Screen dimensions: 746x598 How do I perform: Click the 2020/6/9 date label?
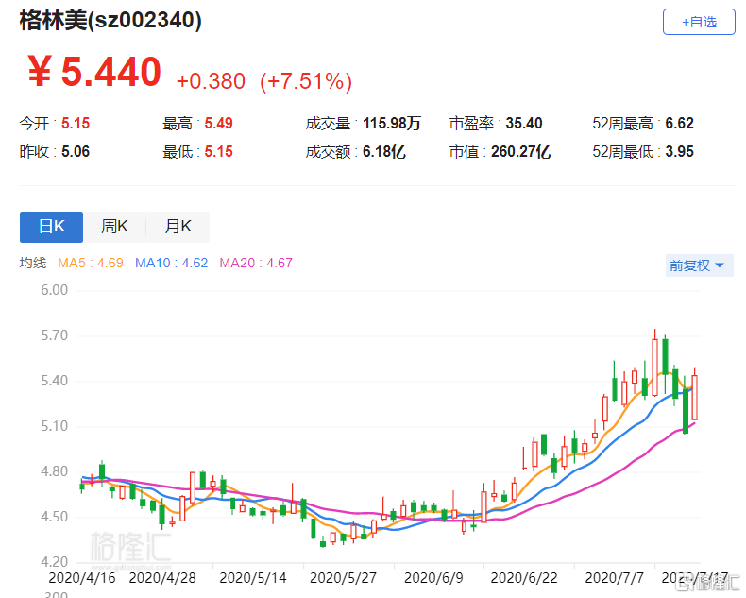point(433,578)
